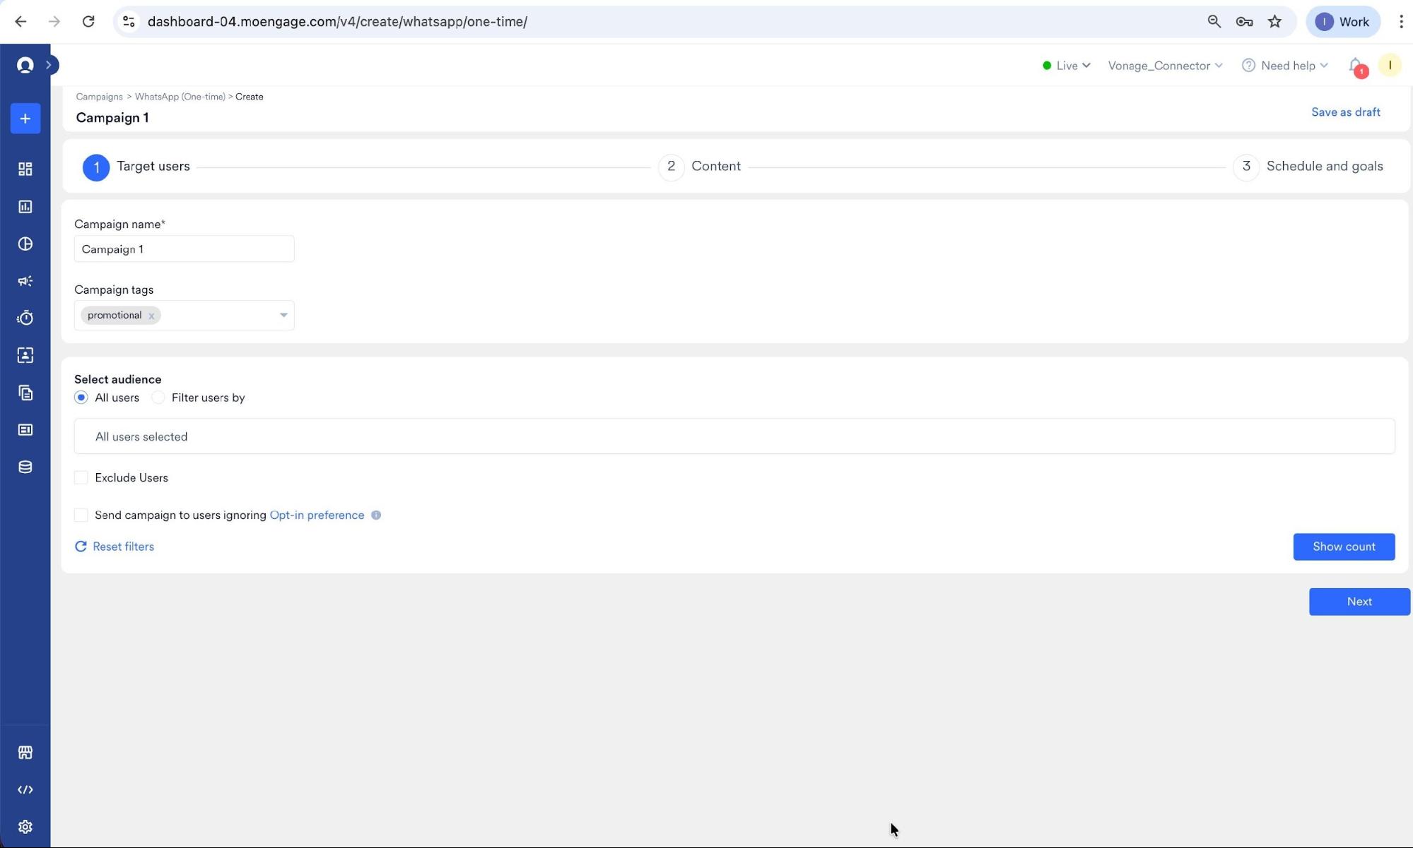Select the All users radio button
Screen dimensions: 1413x848
pyautogui.click(x=81, y=398)
